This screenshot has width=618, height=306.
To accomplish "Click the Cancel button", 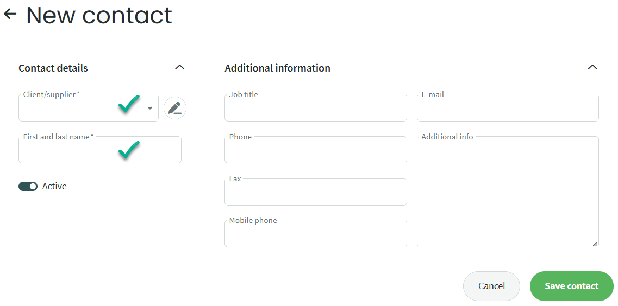I will 491,286.
